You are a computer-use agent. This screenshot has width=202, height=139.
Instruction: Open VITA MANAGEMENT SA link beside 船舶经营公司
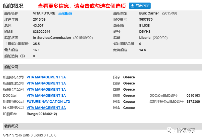46,89
